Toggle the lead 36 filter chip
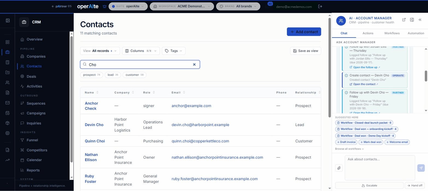428x191 pixels. pos(113,75)
